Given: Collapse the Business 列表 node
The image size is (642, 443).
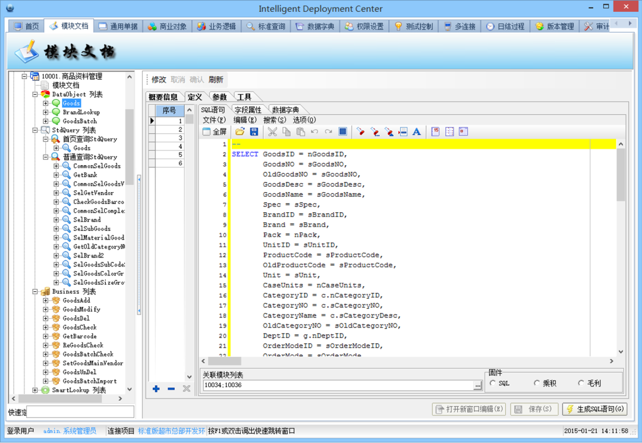Looking at the screenshot, I should click(35, 291).
